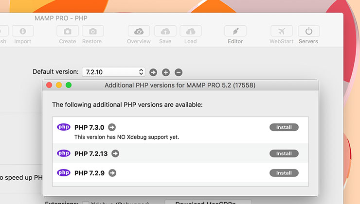Click the cloud Save icon
Viewport: 360px width, 204px height.
click(165, 31)
